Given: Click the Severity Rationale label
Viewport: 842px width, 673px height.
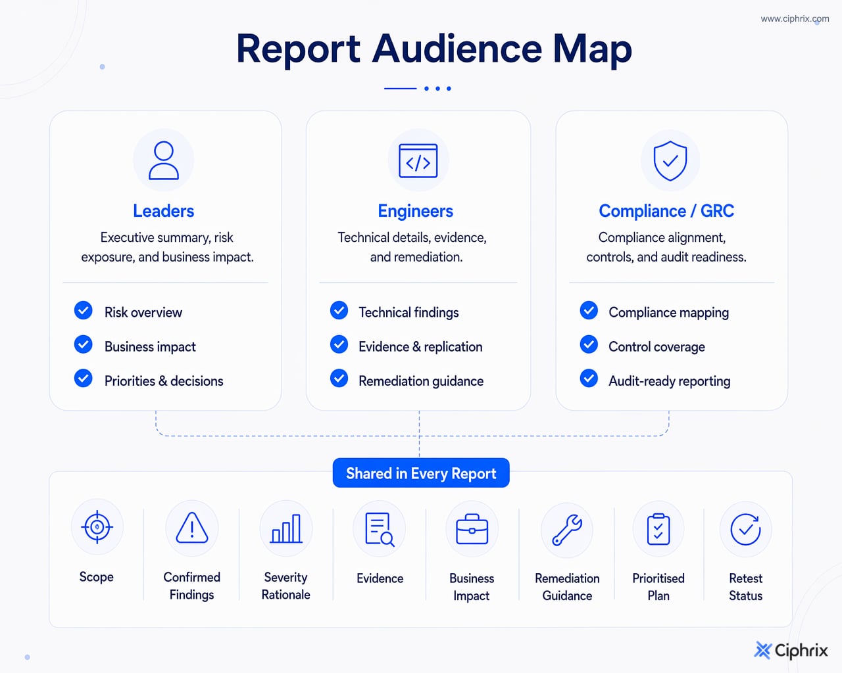Looking at the screenshot, I should point(286,586).
